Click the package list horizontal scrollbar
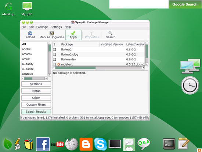 (x=98, y=68)
